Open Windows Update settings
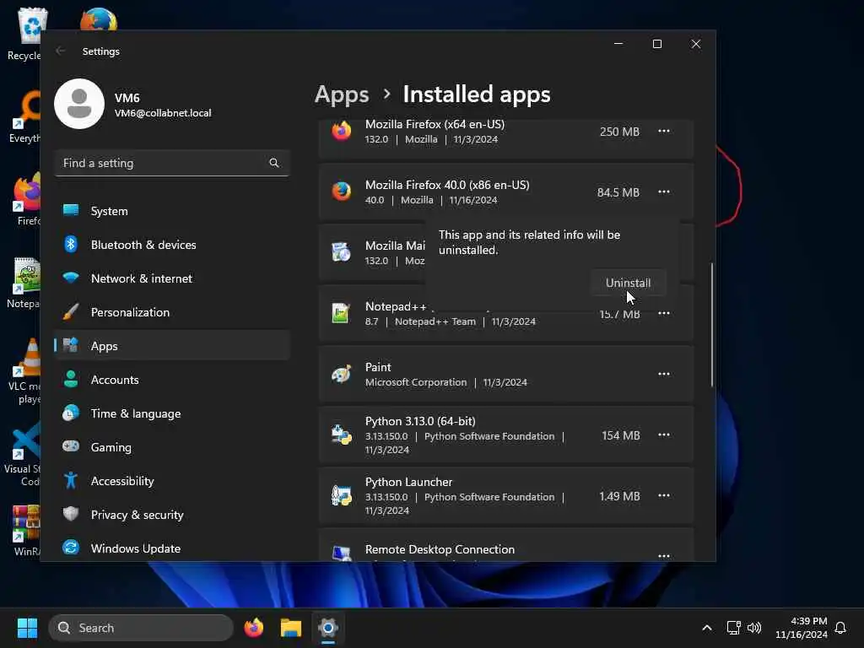This screenshot has width=864, height=648. [x=172, y=548]
